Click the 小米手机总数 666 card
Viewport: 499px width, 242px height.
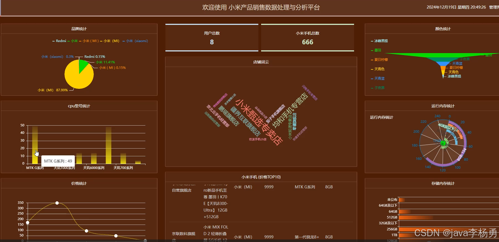[x=308, y=38]
